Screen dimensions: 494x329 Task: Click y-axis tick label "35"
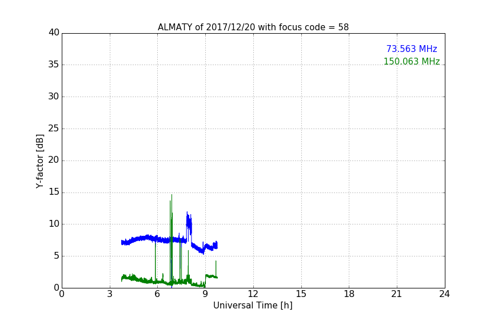(x=54, y=65)
